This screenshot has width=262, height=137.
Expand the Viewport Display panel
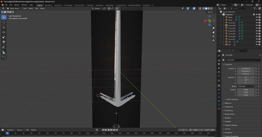(x=230, y=125)
